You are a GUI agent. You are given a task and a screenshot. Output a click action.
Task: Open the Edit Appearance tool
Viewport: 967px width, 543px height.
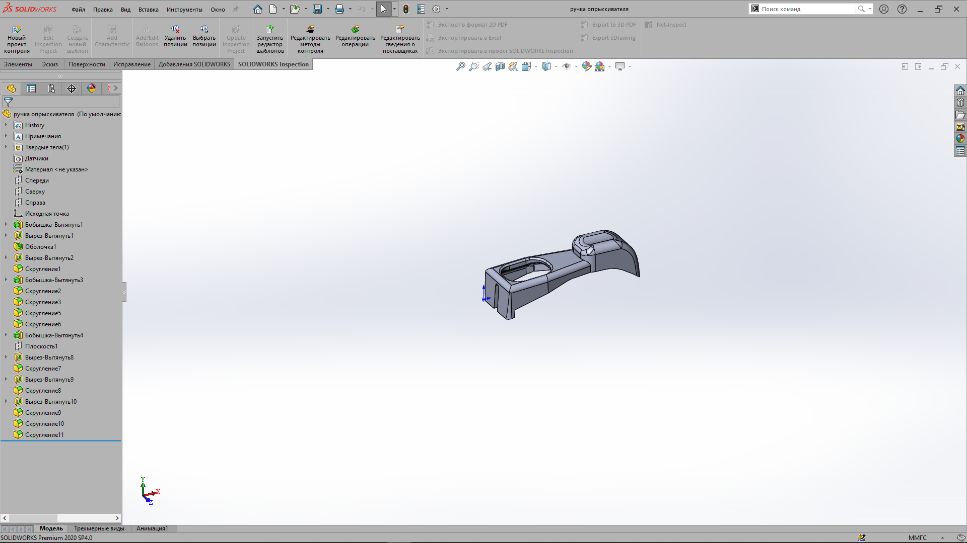point(586,66)
